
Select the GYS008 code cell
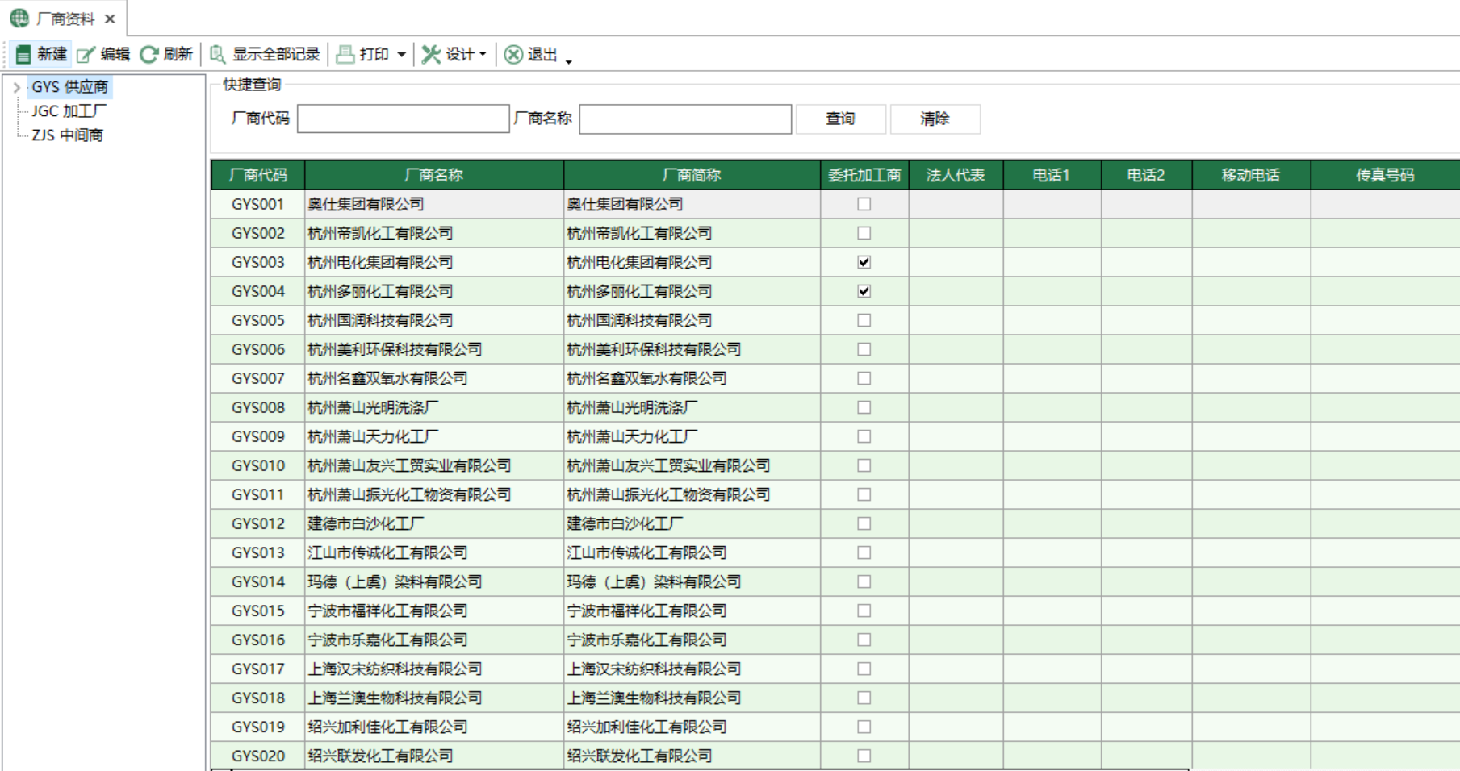pyautogui.click(x=258, y=407)
